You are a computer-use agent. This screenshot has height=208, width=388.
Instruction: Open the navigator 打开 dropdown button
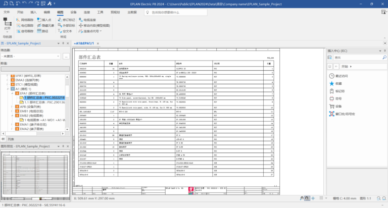coord(8,25)
